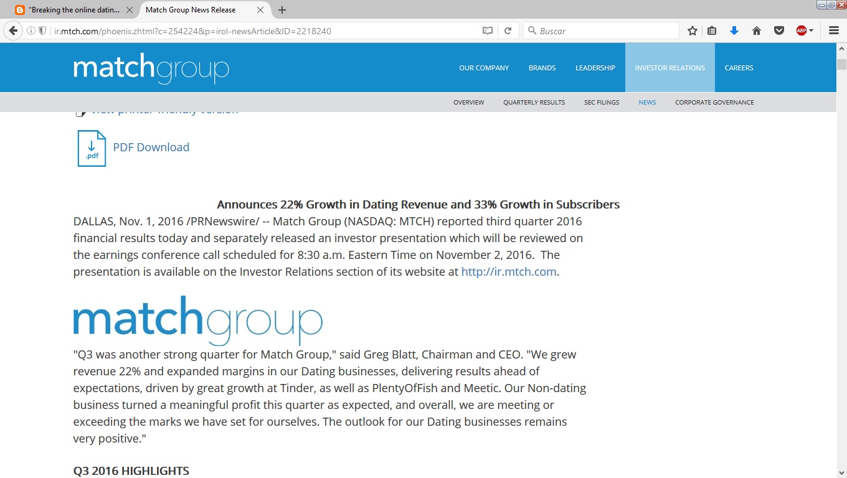Click the tracking protection shield icon
The image size is (847, 478).
pos(42,30)
